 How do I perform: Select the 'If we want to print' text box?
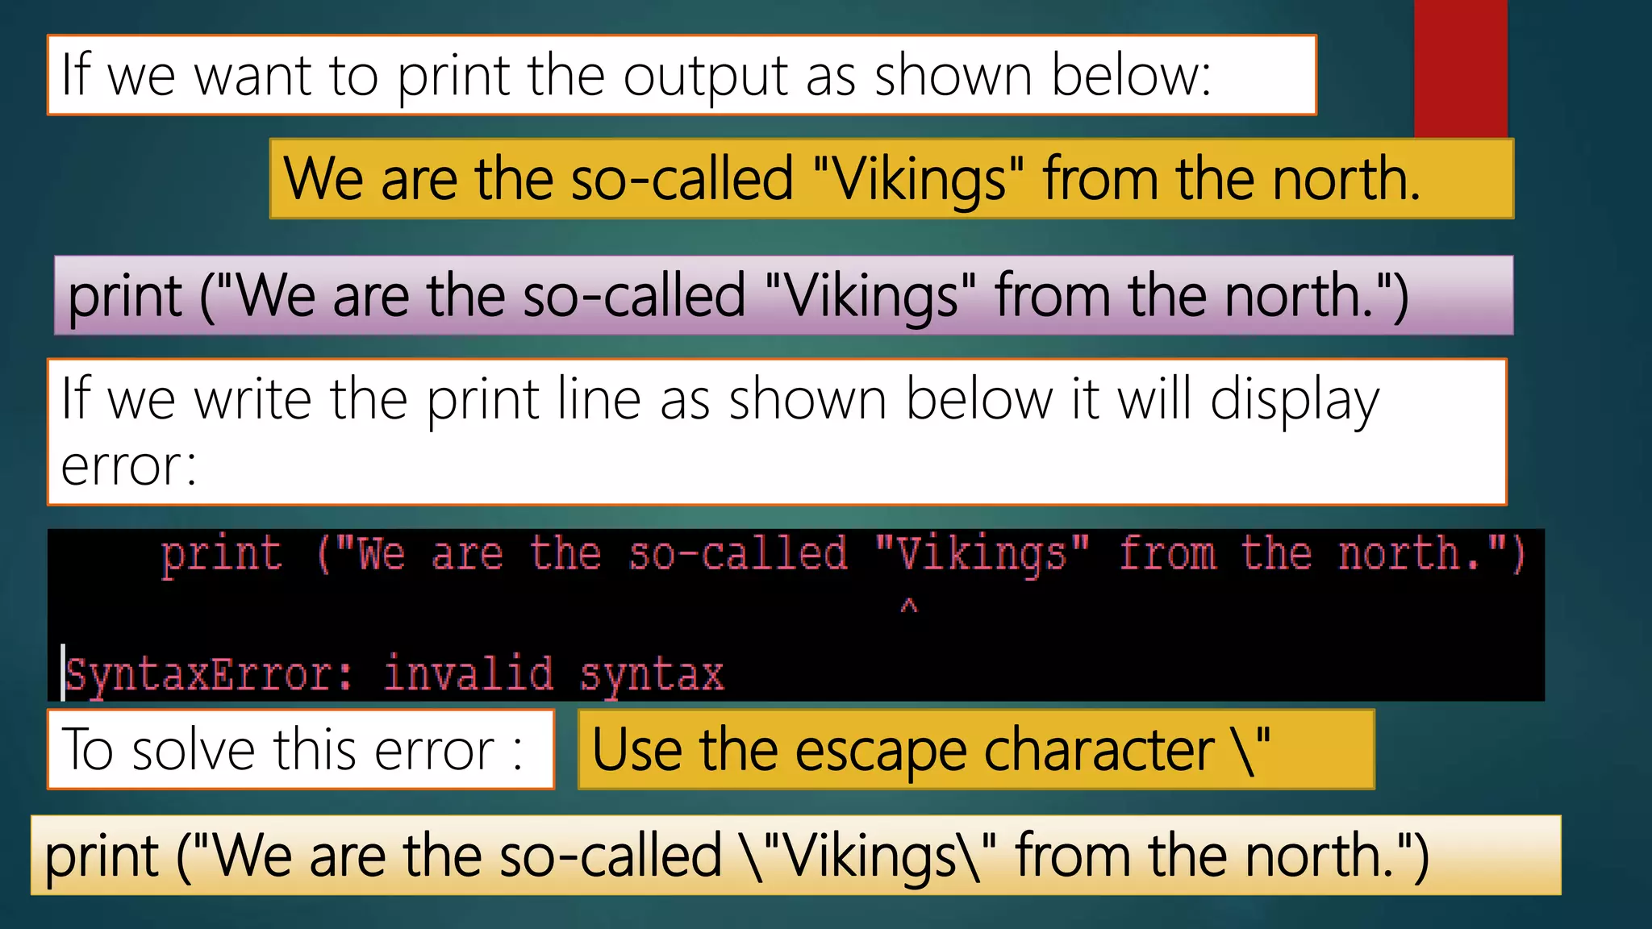coord(682,75)
